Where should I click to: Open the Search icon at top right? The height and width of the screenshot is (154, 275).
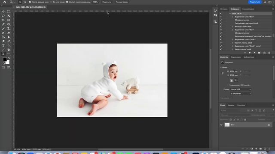[265, 2]
